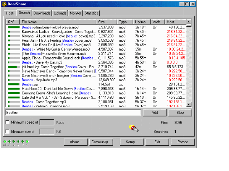This screenshot has width=229, height=171.
Task: Click the results list scroll-up arrow
Action: (189, 22)
